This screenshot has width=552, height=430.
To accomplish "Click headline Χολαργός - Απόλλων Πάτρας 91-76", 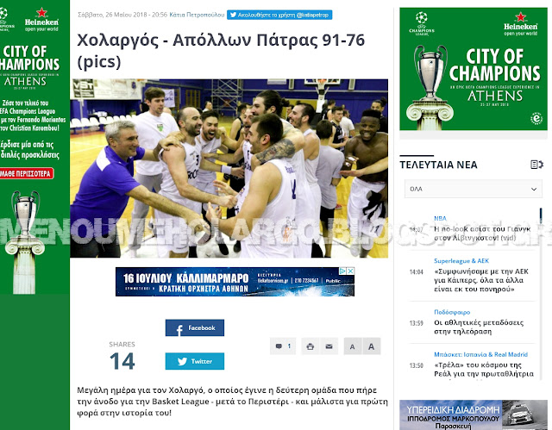I will 221,51.
